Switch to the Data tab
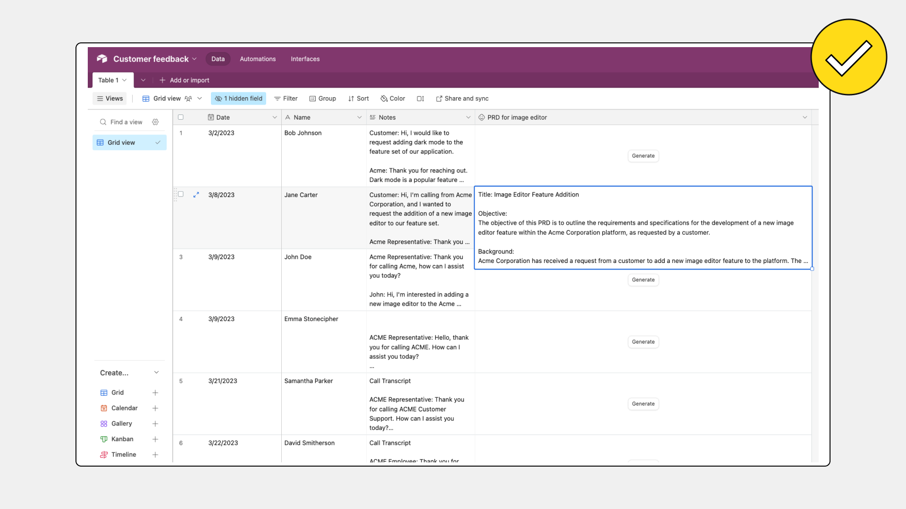 218,59
